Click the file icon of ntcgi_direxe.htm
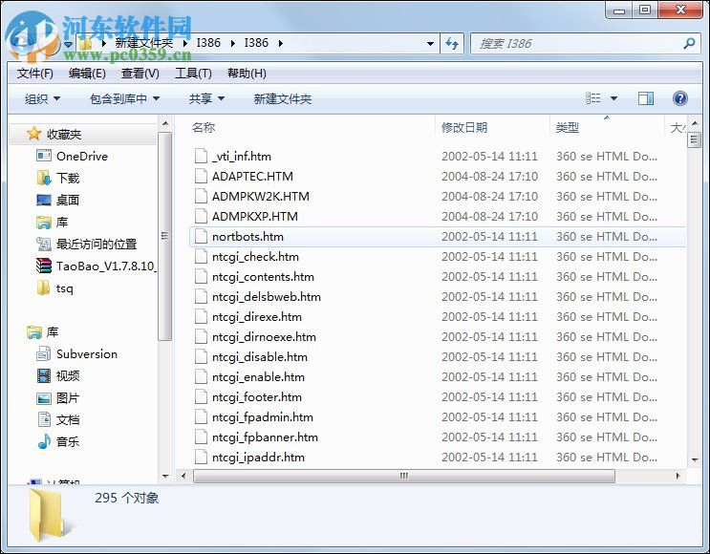The height and width of the screenshot is (554, 710). (x=201, y=316)
